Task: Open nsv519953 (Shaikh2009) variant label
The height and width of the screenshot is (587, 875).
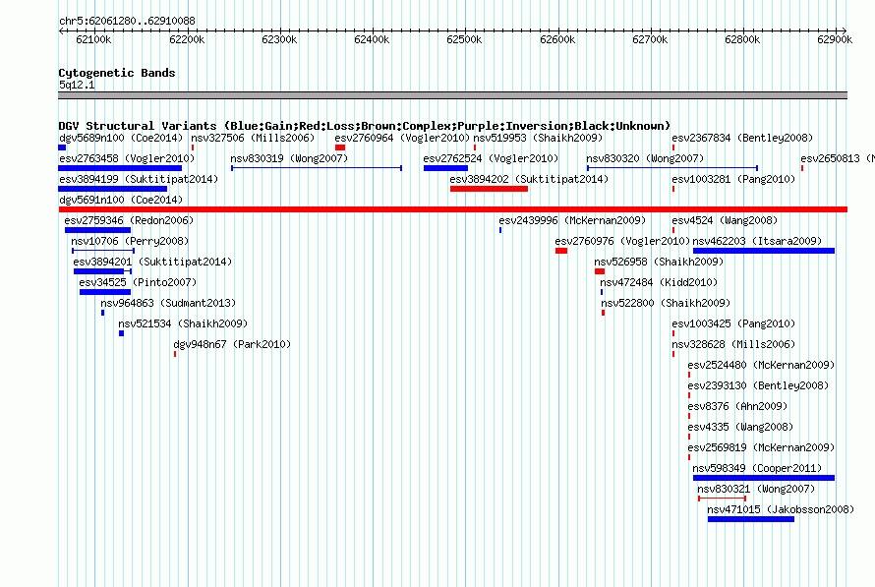Action: [x=538, y=138]
